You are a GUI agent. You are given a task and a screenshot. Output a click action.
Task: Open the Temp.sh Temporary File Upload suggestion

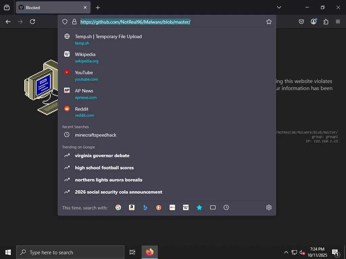coord(167,39)
